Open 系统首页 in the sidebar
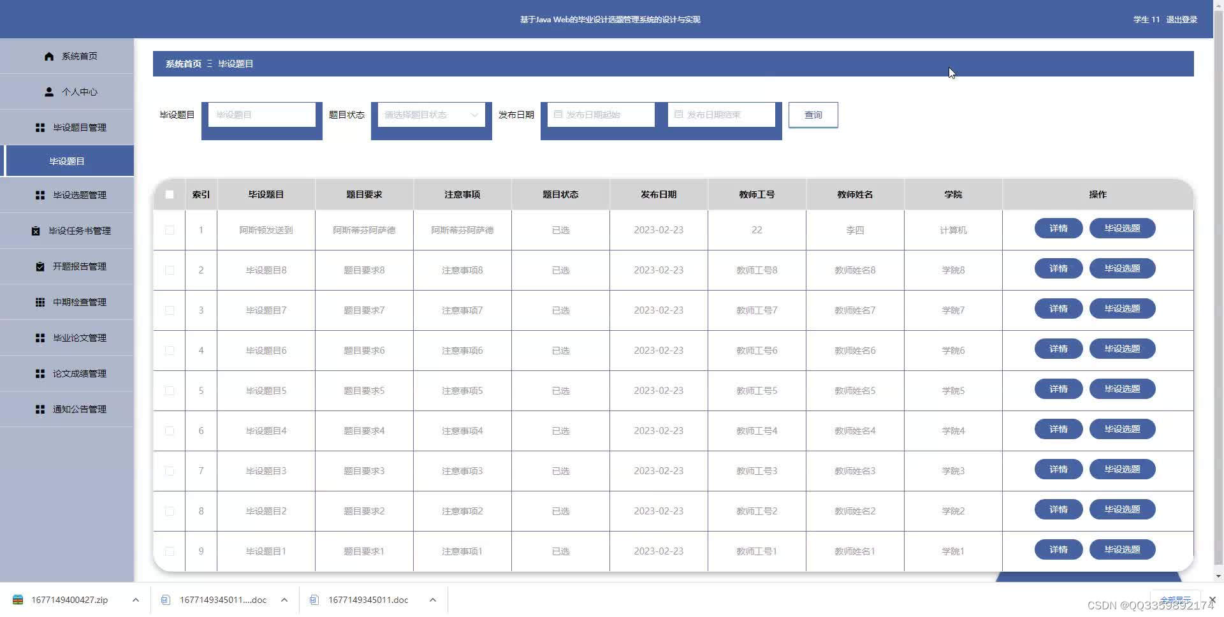The height and width of the screenshot is (617, 1224). pyautogui.click(x=67, y=56)
